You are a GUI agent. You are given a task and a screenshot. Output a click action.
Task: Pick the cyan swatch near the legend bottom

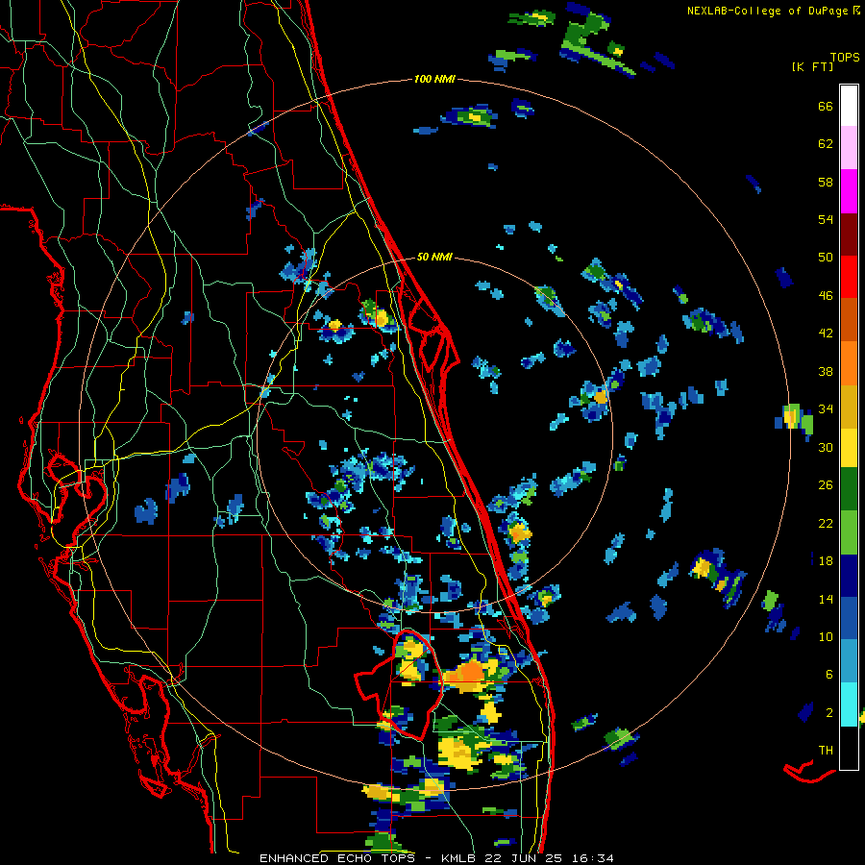849,704
